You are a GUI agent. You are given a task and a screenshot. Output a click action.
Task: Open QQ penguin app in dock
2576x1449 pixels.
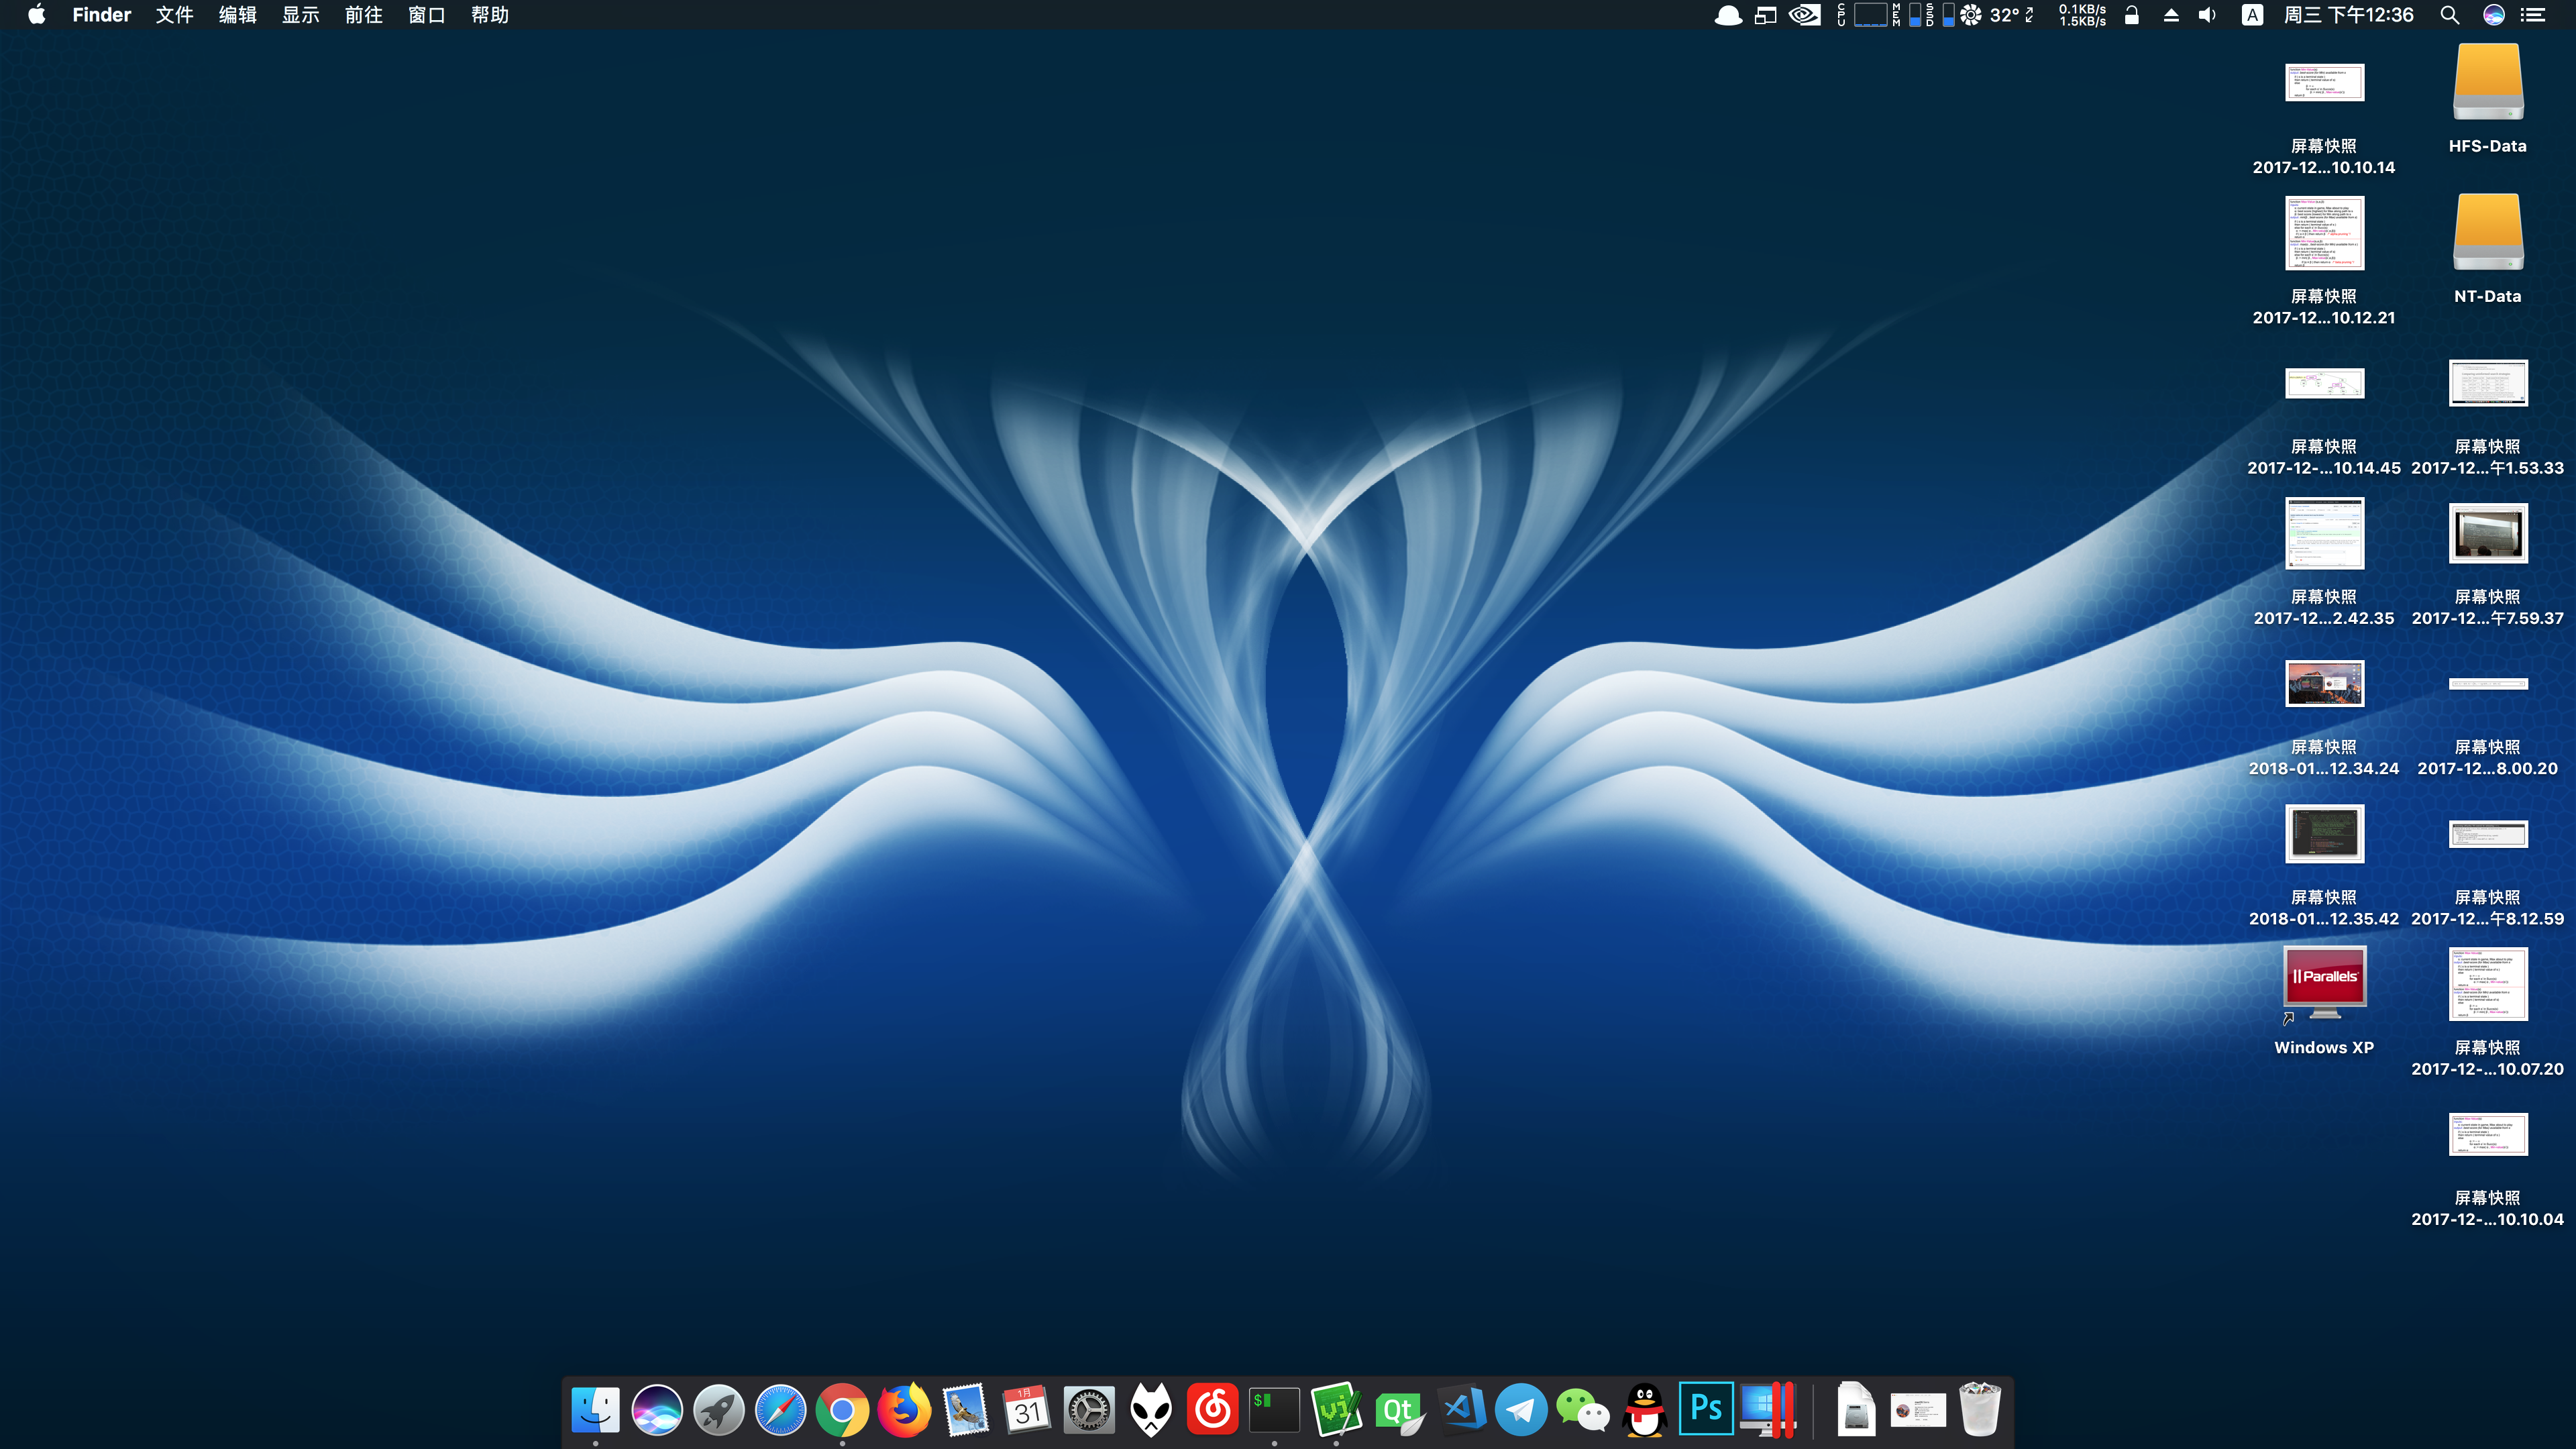pos(1645,1410)
